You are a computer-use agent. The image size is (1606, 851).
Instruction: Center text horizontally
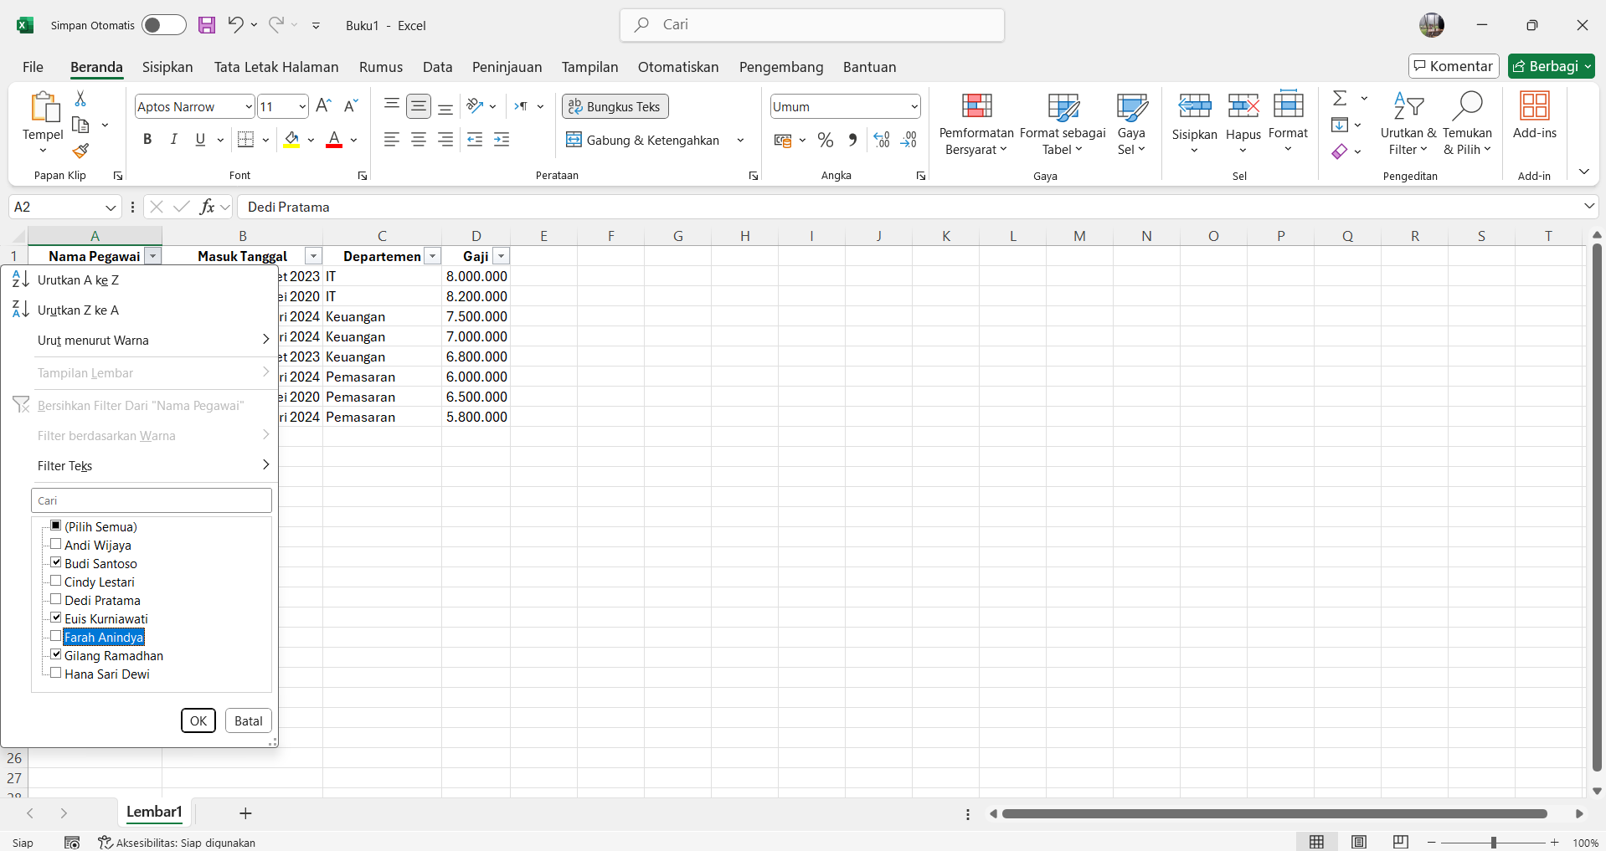point(419,140)
